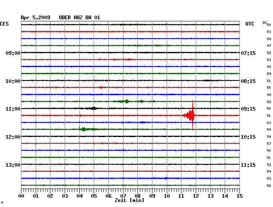Click the station label 'OBER HHZ BW 01'

pos(79,18)
